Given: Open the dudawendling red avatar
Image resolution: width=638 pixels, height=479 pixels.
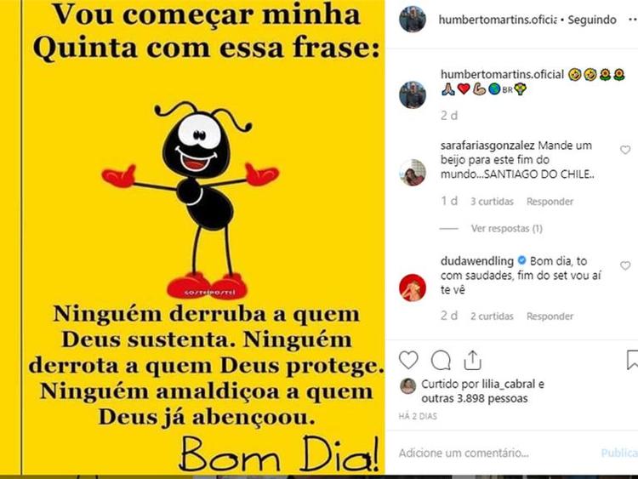Looking at the screenshot, I should (x=413, y=288).
